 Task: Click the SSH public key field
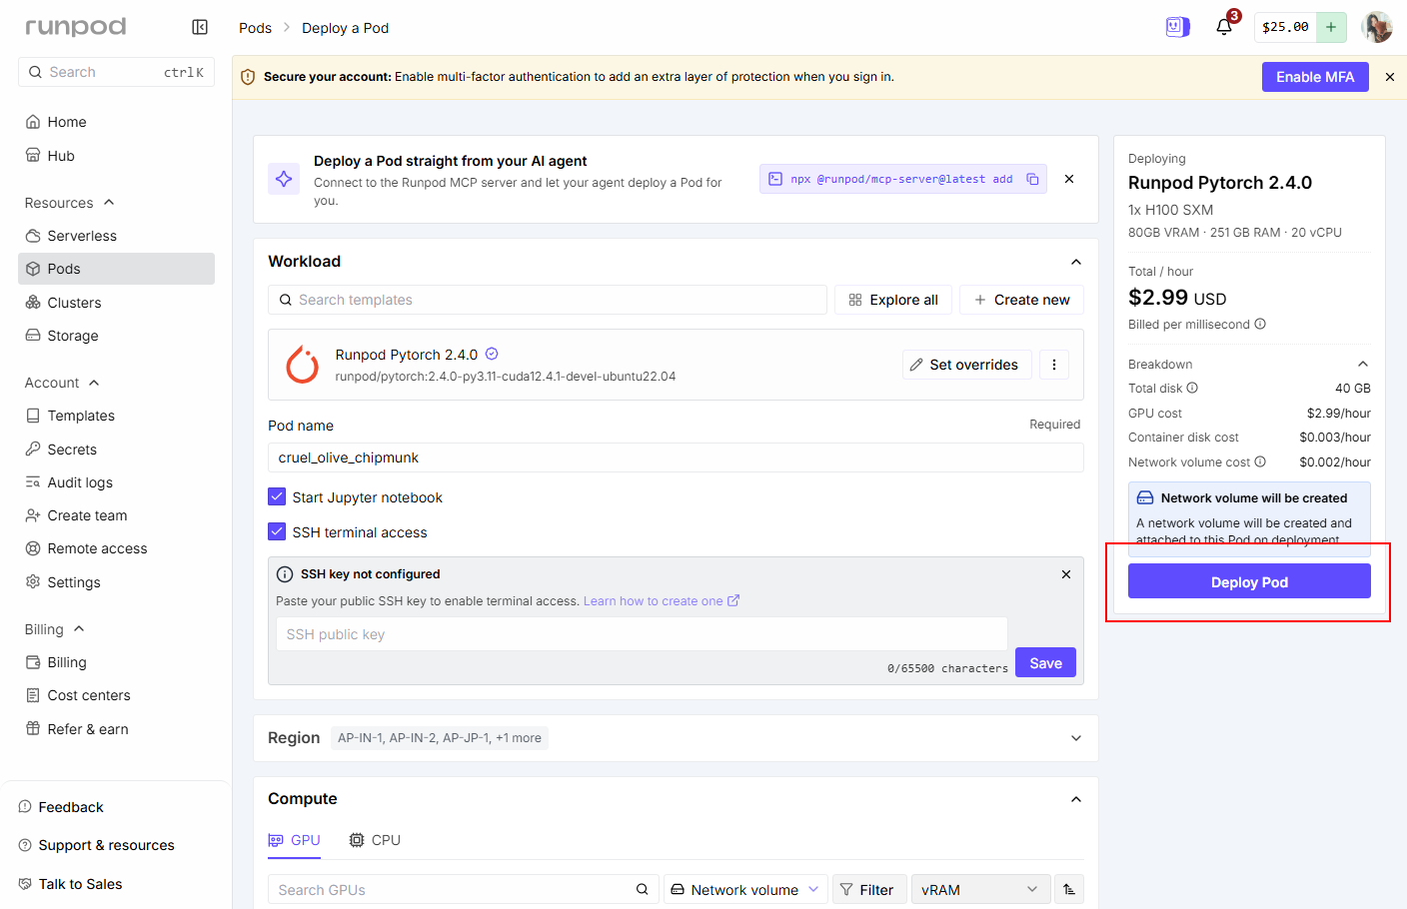642,634
